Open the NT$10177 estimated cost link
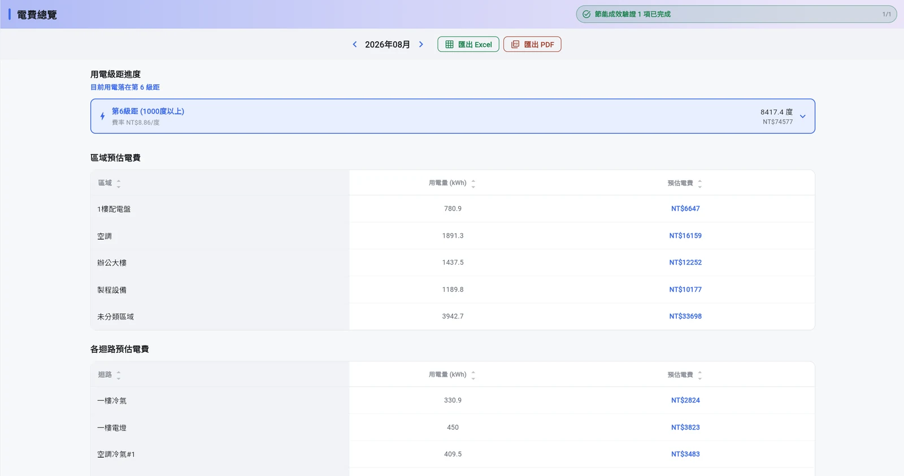Screen dimensions: 904x476 [x=685, y=290]
